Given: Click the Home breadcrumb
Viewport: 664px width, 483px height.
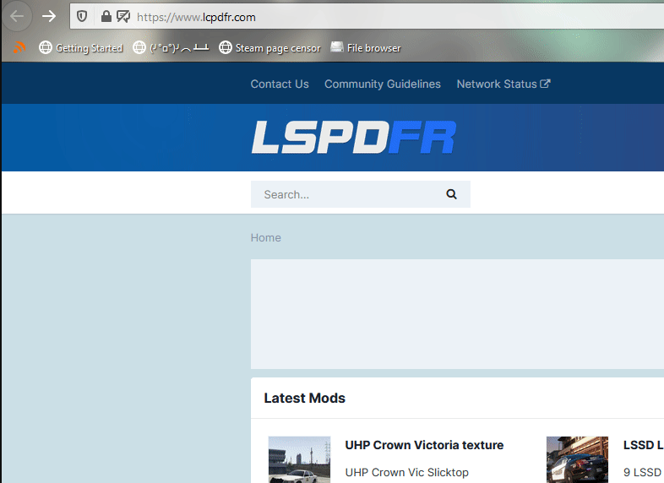Looking at the screenshot, I should tap(265, 237).
